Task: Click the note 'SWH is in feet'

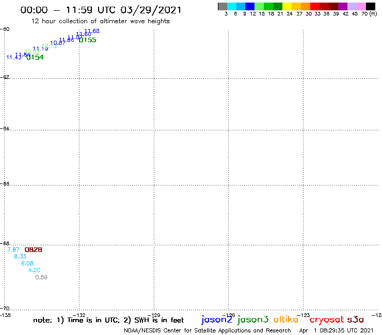Action: pos(159,320)
